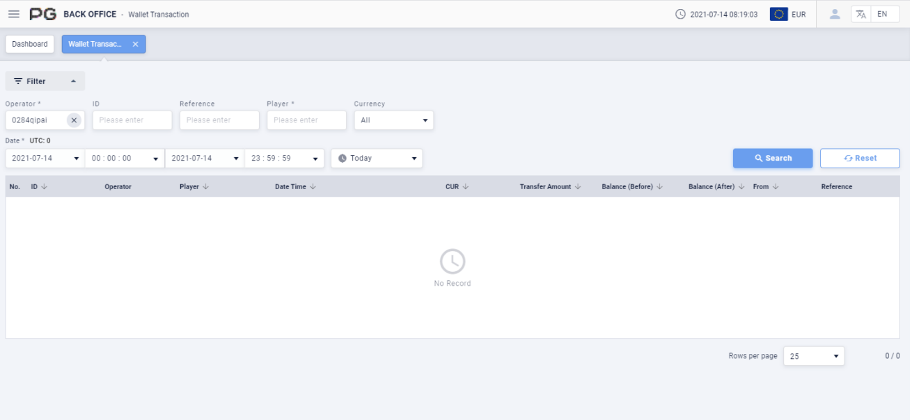This screenshot has width=912, height=420.
Task: Open the start date picker
Action: coord(45,159)
